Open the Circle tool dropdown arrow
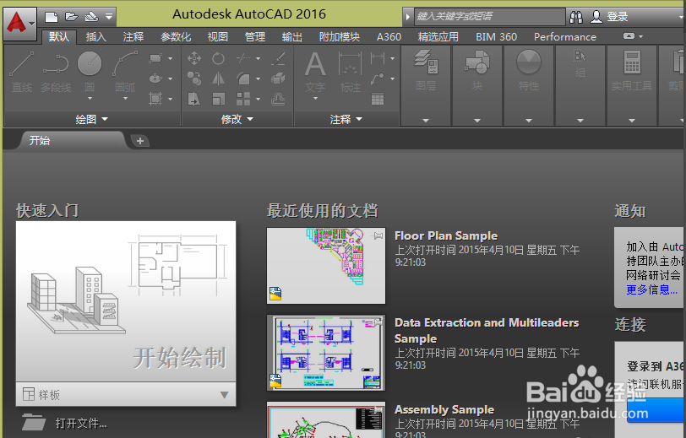The image size is (686, 438). [90, 99]
